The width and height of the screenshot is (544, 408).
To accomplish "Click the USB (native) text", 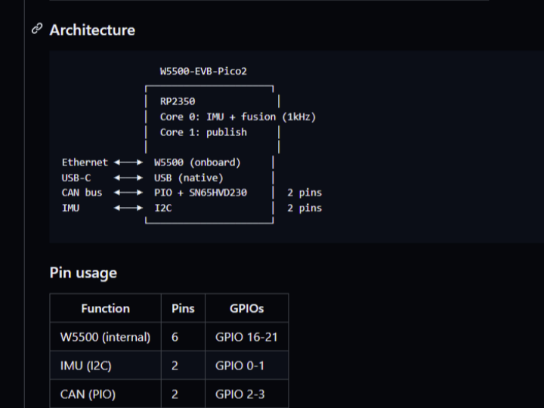I will tap(188, 178).
